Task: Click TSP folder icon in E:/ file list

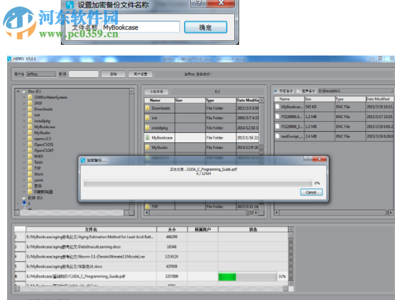Action: 148,207
